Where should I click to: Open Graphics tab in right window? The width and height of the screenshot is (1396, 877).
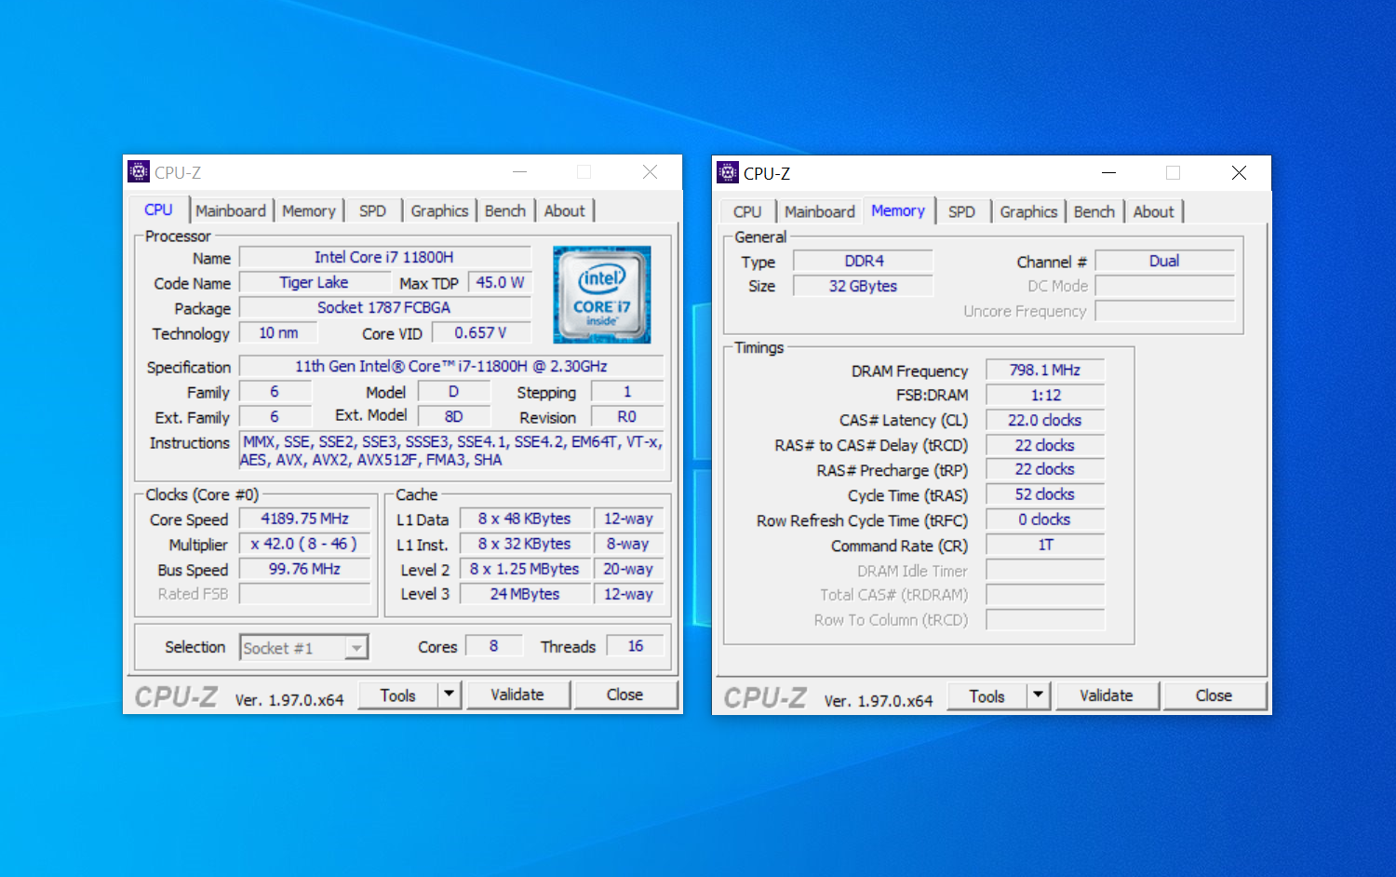point(1028,212)
